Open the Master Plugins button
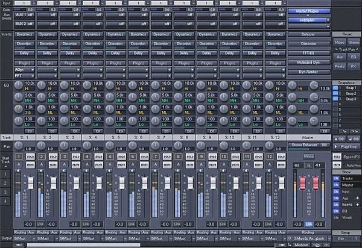This screenshot has width=362, height=248. click(309, 11)
